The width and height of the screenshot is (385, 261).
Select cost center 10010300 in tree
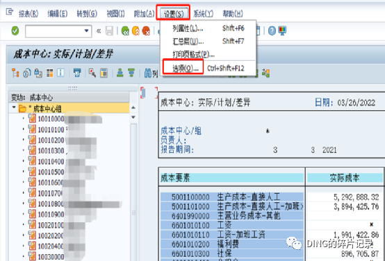pyautogui.click(x=51, y=151)
